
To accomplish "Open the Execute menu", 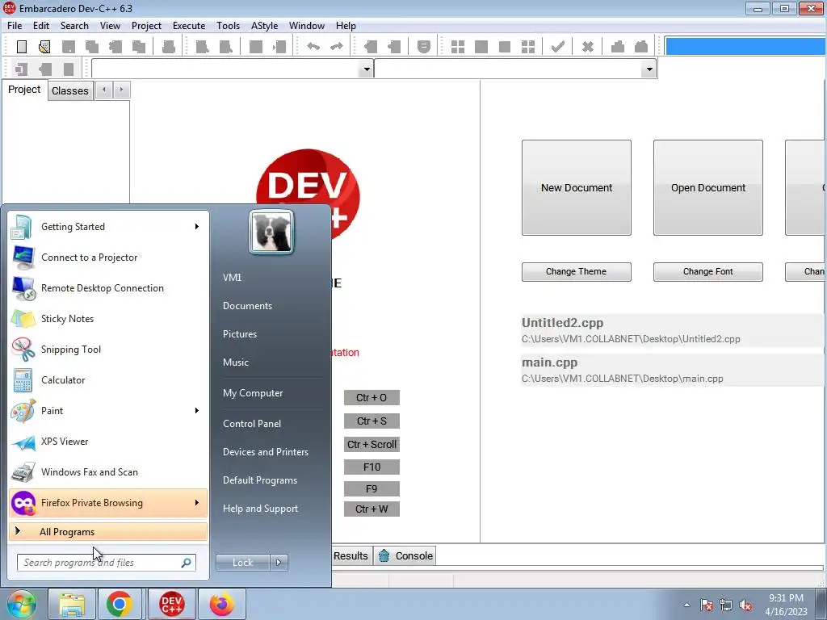I will click(x=189, y=26).
